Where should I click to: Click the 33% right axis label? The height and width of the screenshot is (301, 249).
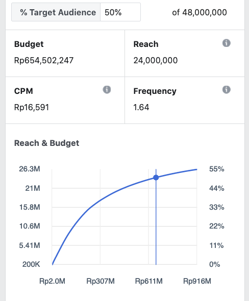coord(217,207)
